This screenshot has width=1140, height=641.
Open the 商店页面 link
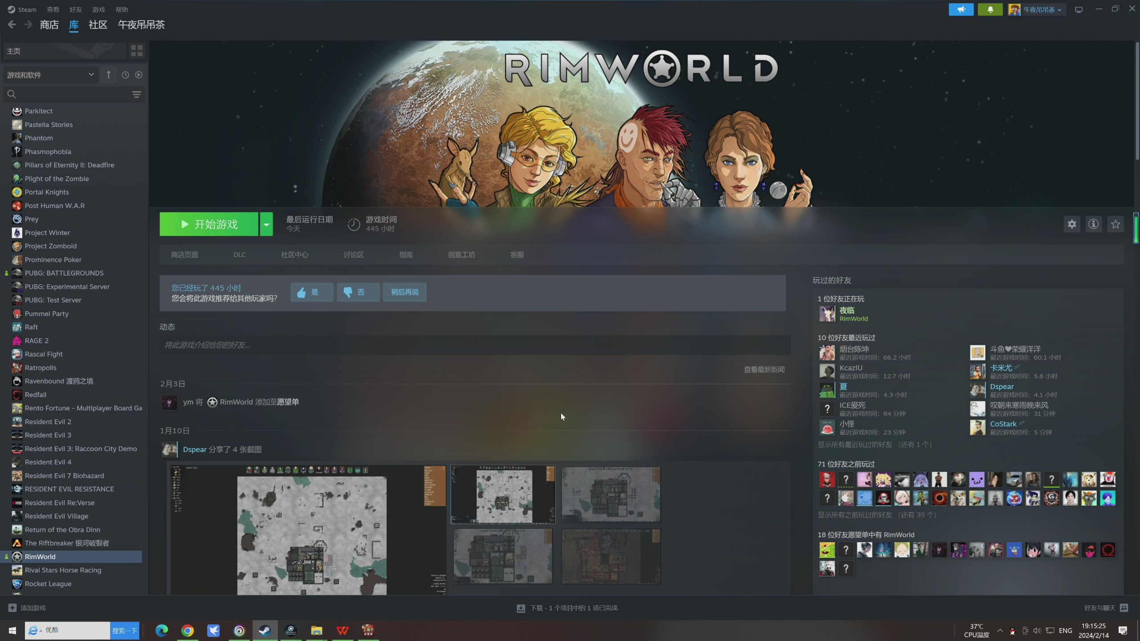(x=184, y=255)
